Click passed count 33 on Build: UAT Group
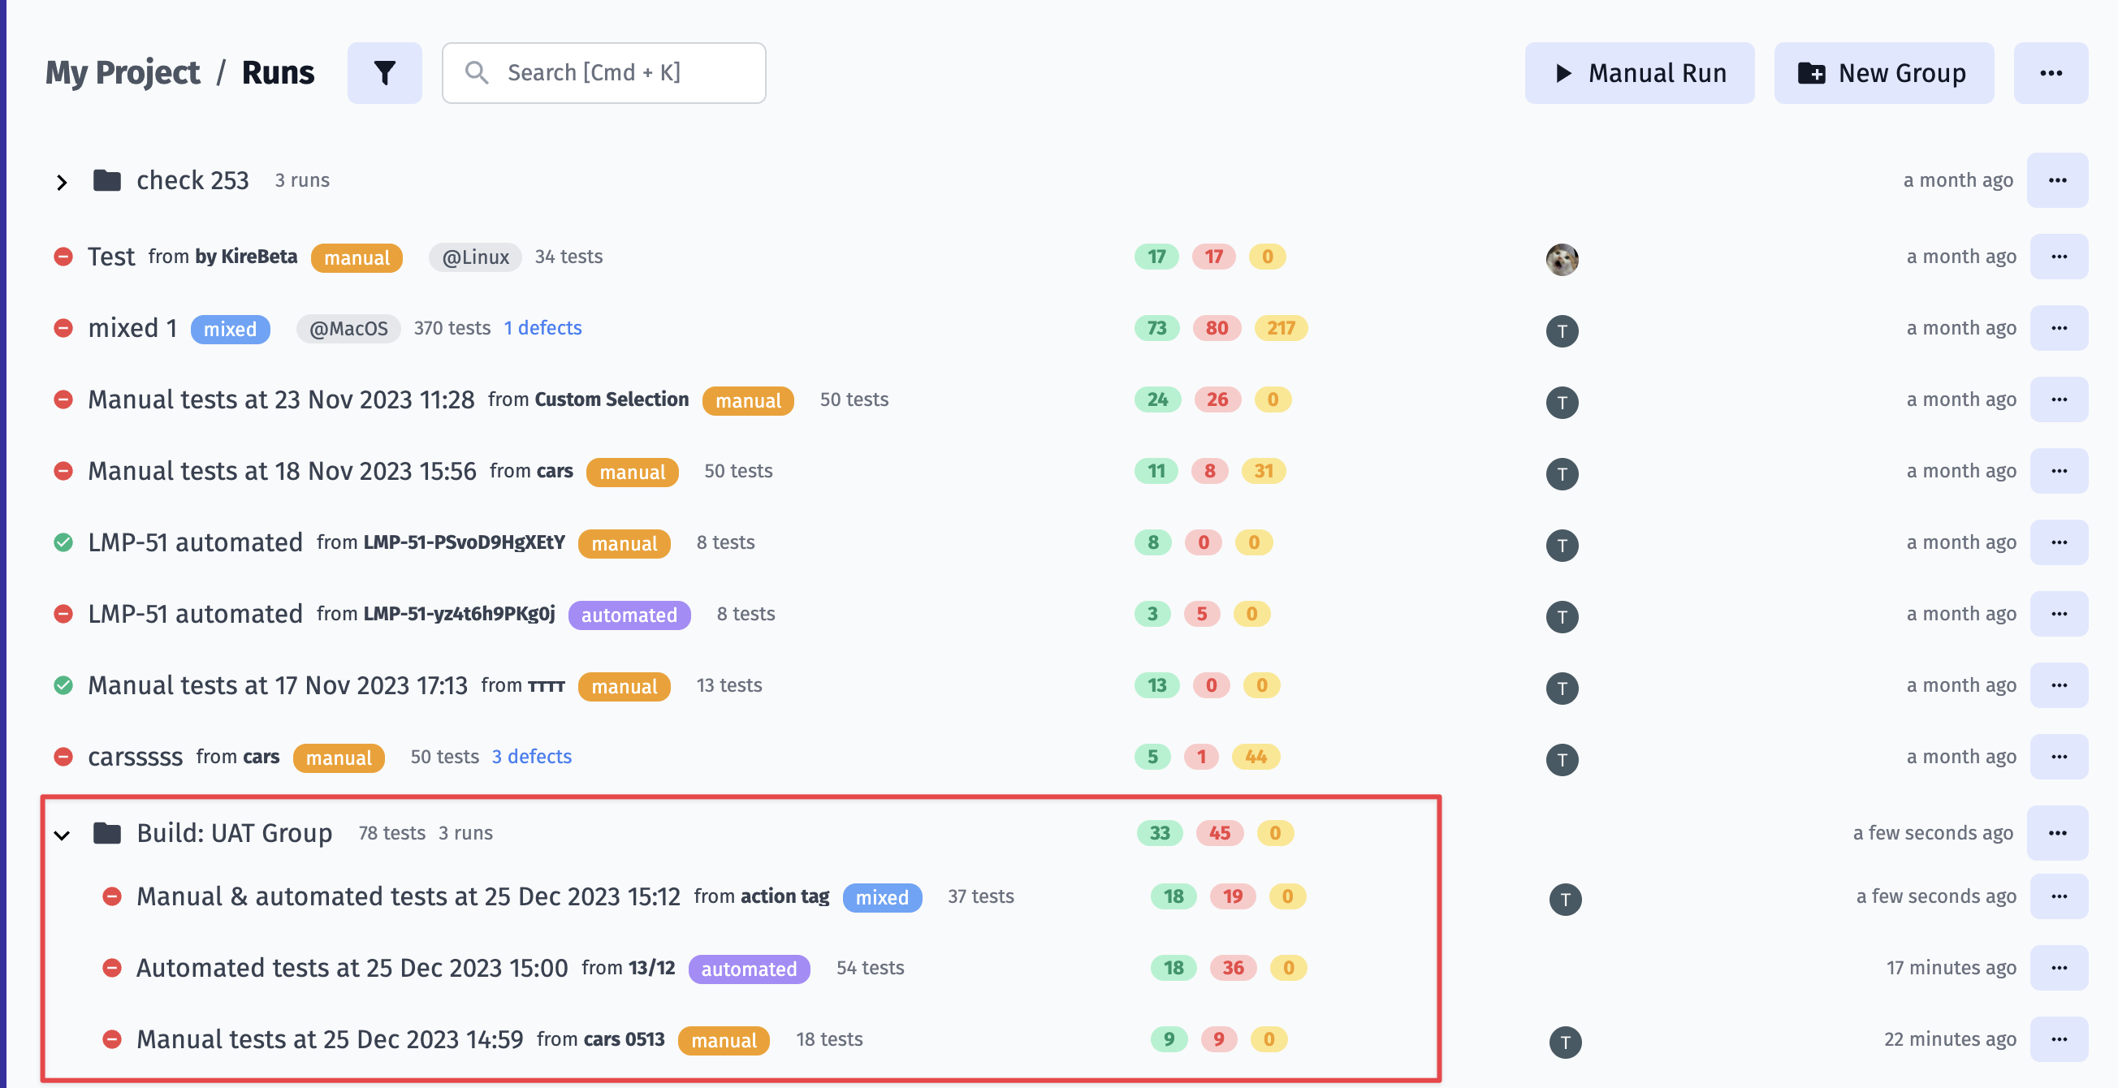Image resolution: width=2118 pixels, height=1088 pixels. [x=1160, y=833]
